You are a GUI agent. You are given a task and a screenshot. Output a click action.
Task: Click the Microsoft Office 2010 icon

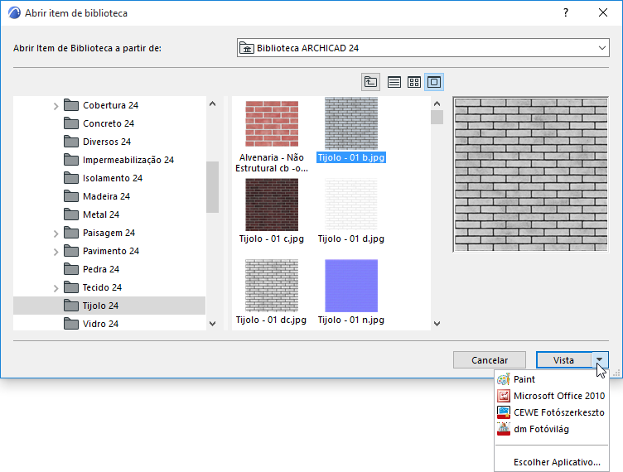(504, 396)
